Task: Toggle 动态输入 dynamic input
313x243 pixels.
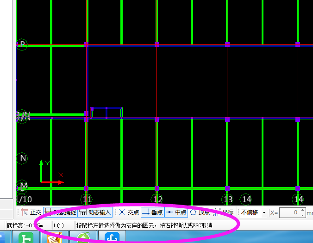Action: pos(95,212)
